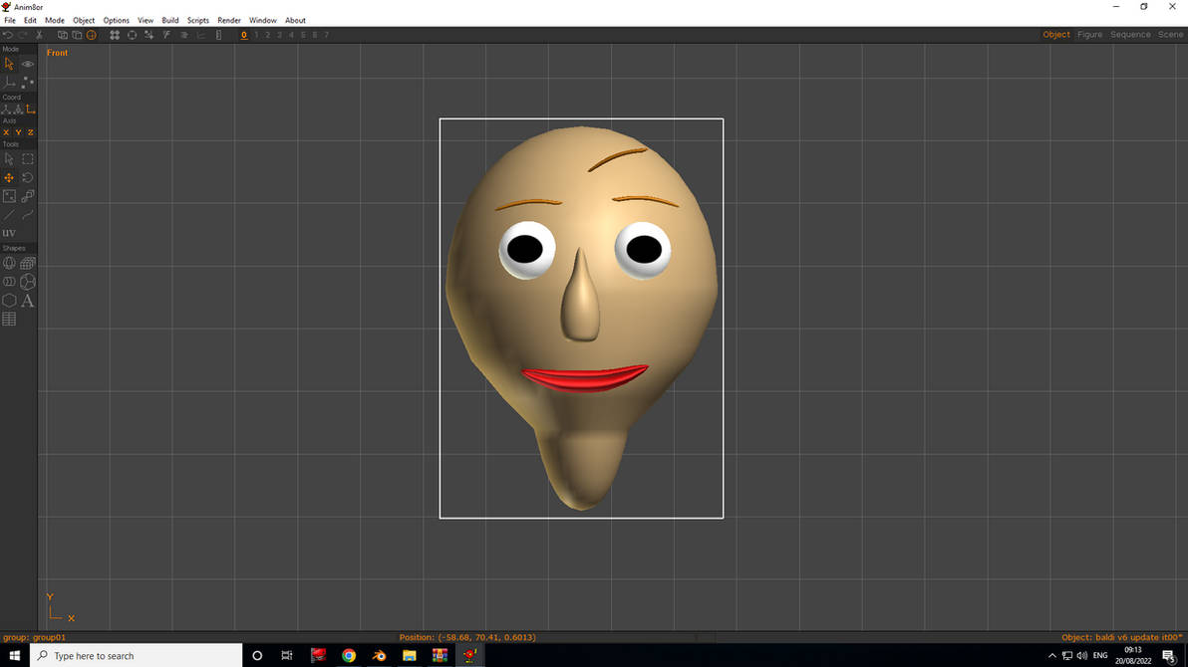Toggle the Z axis lock
This screenshot has width=1188, height=667.
(30, 132)
